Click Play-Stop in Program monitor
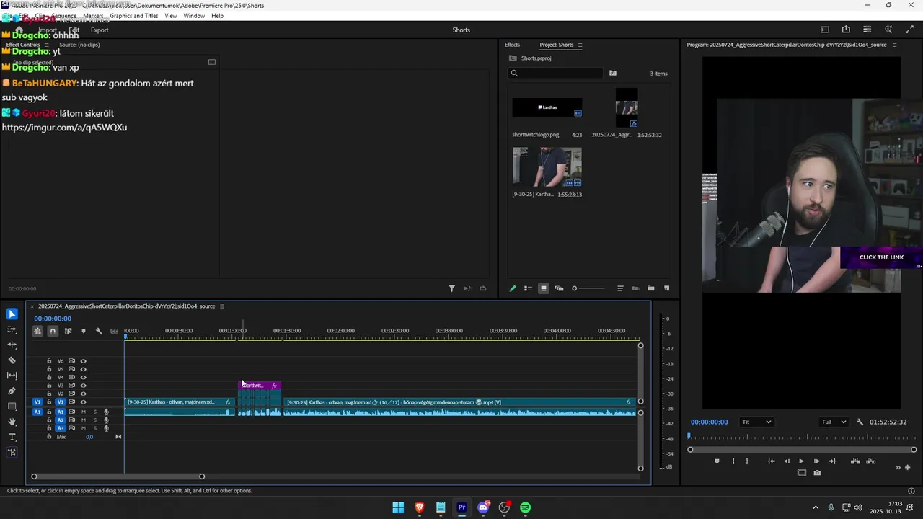The image size is (923, 519). (801, 461)
